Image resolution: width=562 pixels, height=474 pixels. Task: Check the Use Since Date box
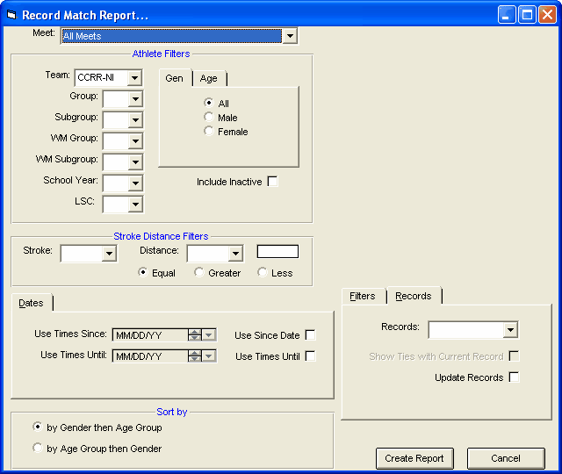(310, 335)
